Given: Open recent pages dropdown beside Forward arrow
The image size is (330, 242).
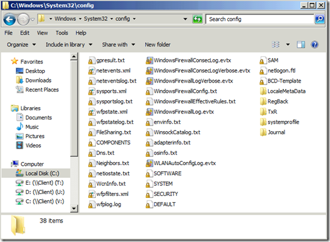Looking at the screenshot, I should [x=33, y=20].
